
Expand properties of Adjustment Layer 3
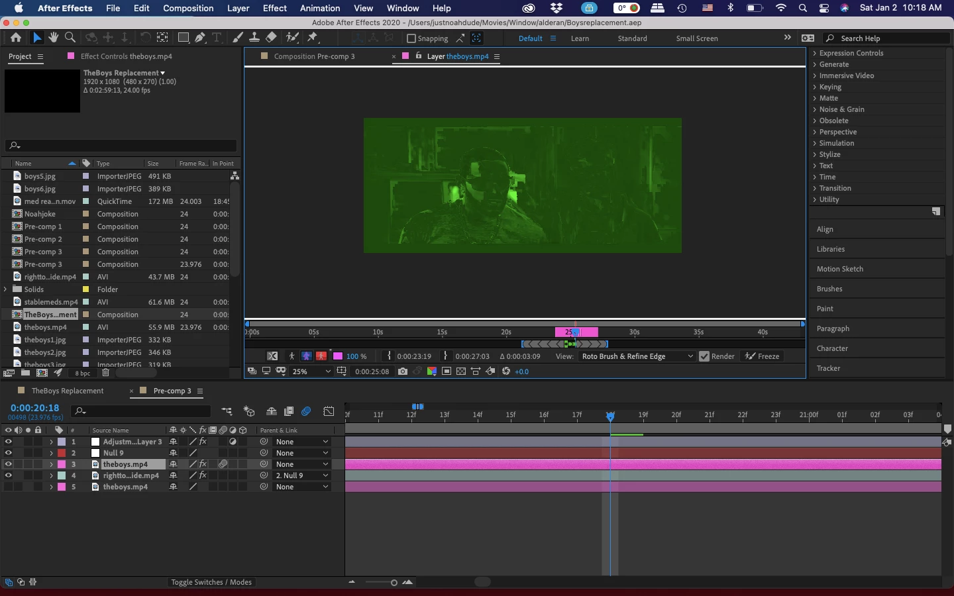(x=51, y=442)
